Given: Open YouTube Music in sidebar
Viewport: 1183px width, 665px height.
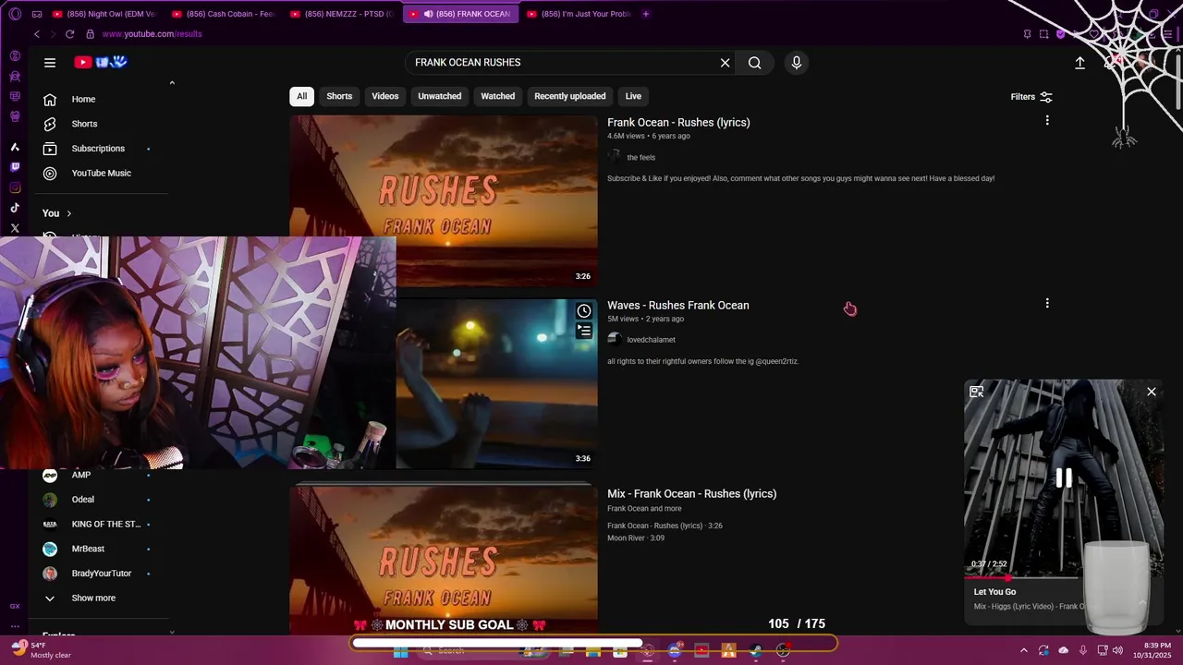Looking at the screenshot, I should [x=104, y=173].
